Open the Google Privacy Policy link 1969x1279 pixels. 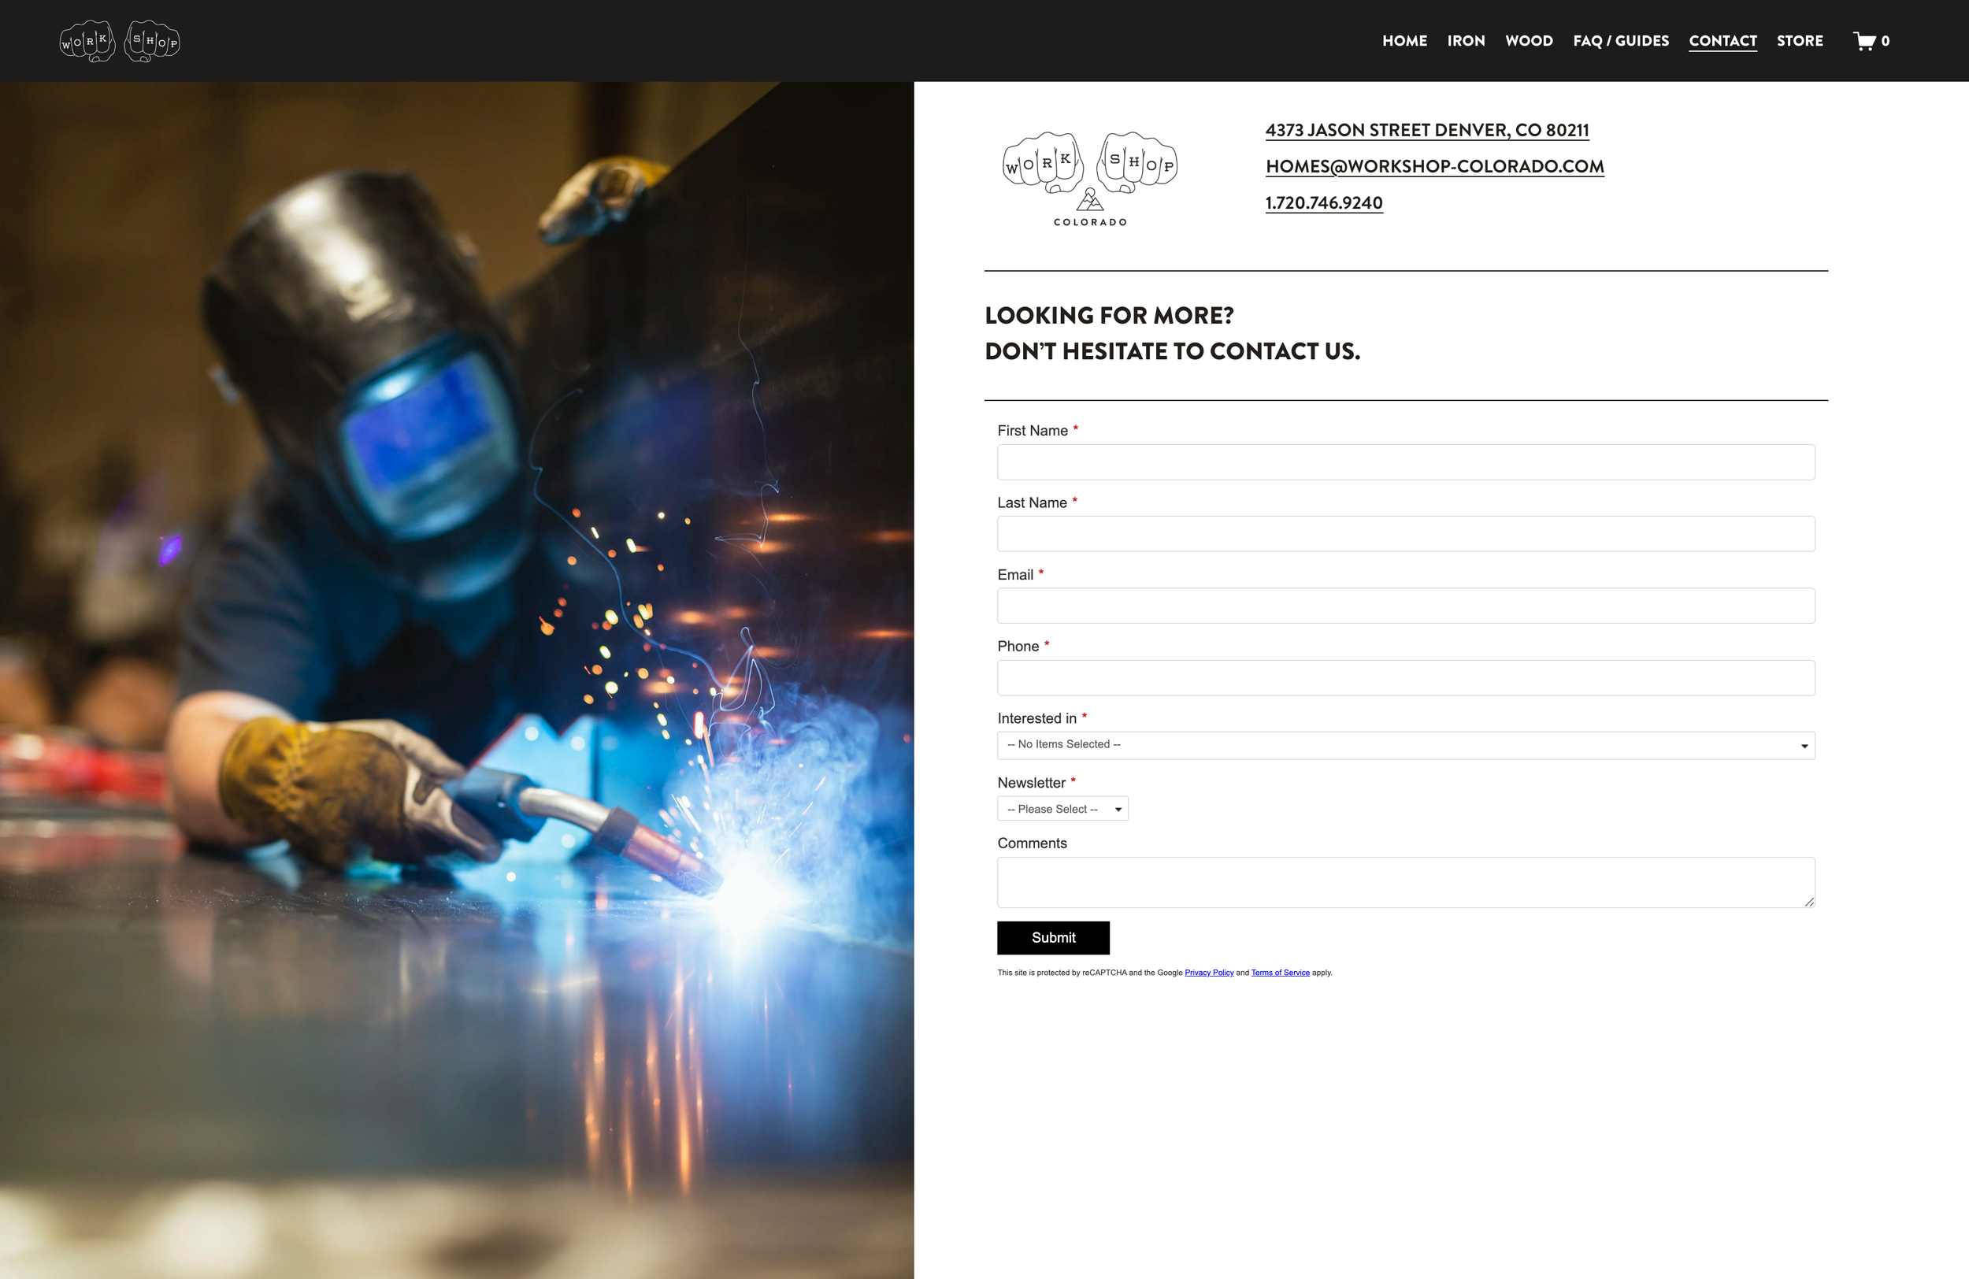[x=1208, y=972]
